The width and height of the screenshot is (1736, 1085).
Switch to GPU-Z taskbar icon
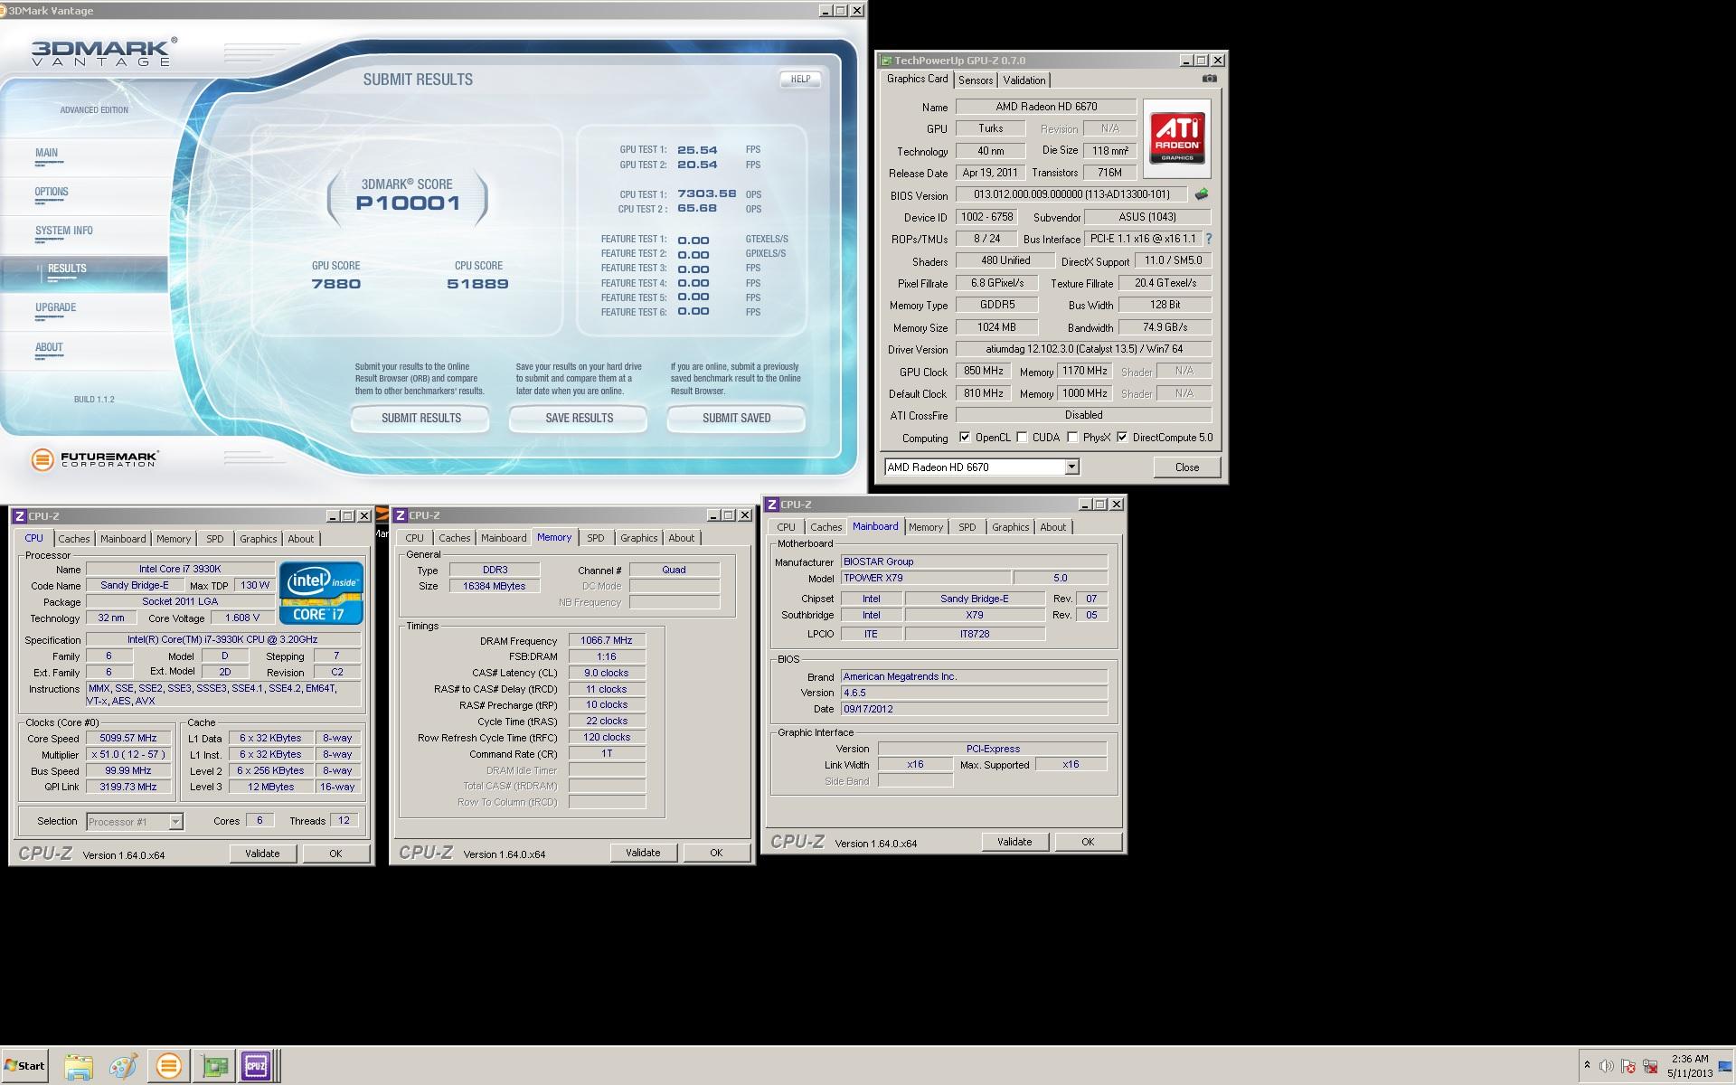click(215, 1066)
